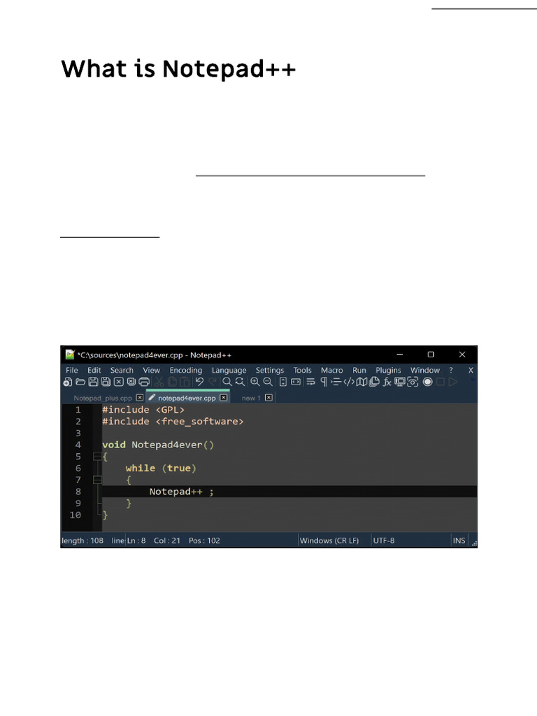Open the Window menu

click(x=425, y=371)
